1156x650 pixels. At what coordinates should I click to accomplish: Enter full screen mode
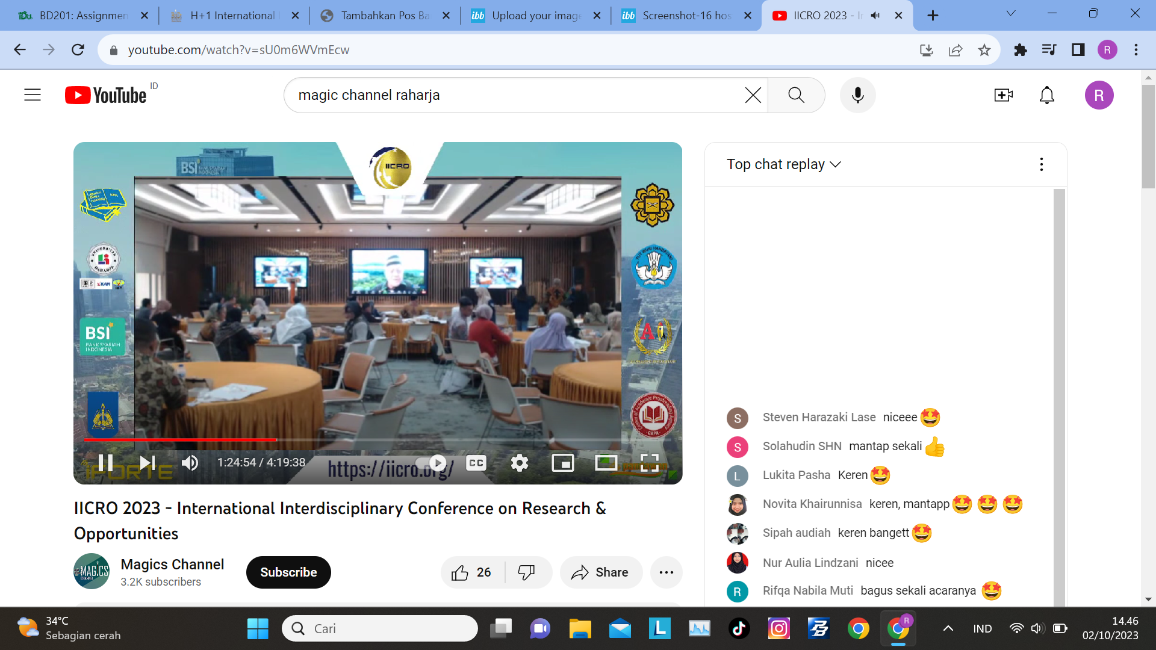click(x=649, y=462)
